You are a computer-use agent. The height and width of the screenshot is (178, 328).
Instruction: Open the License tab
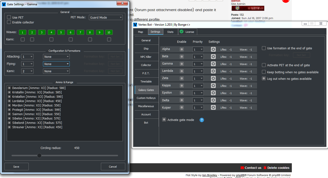[x=188, y=32]
